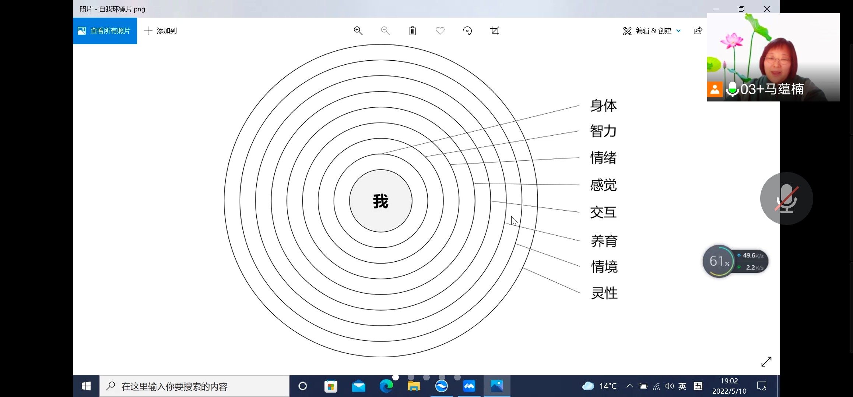Viewport: 853px width, 397px height.
Task: Toggle the Wubi input mode indicator
Action: [698, 386]
